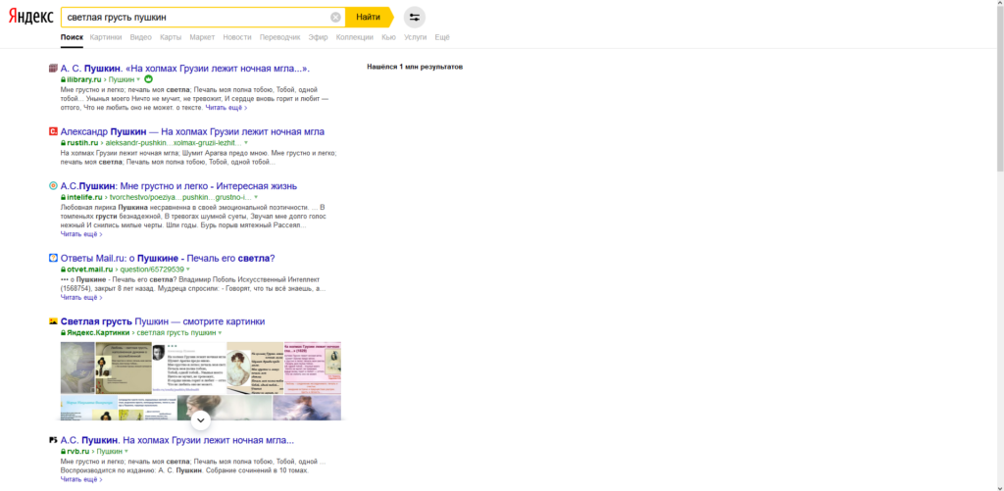Open result 'Александр Пушкин — На холмах Грузии лежит ночная мгла'
This screenshot has height=491, width=1004.
click(192, 132)
